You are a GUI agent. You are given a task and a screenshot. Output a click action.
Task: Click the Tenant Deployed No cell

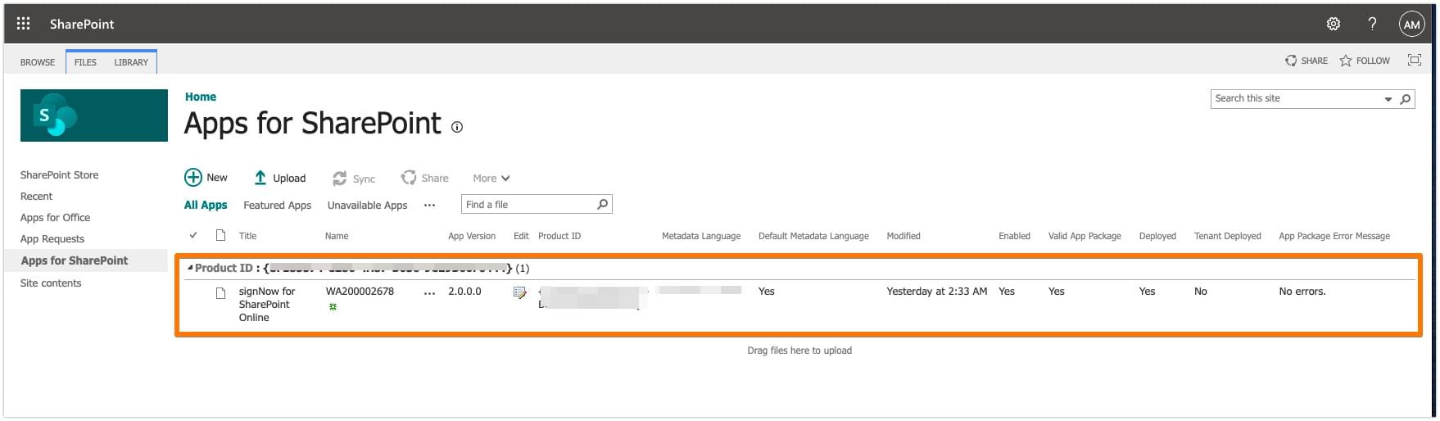[x=1201, y=292]
